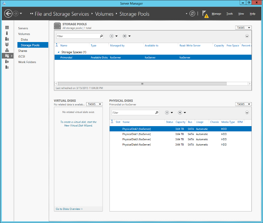The width and height of the screenshot is (263, 223).
Task: Select the Primordial pool row
Action: pos(153,57)
